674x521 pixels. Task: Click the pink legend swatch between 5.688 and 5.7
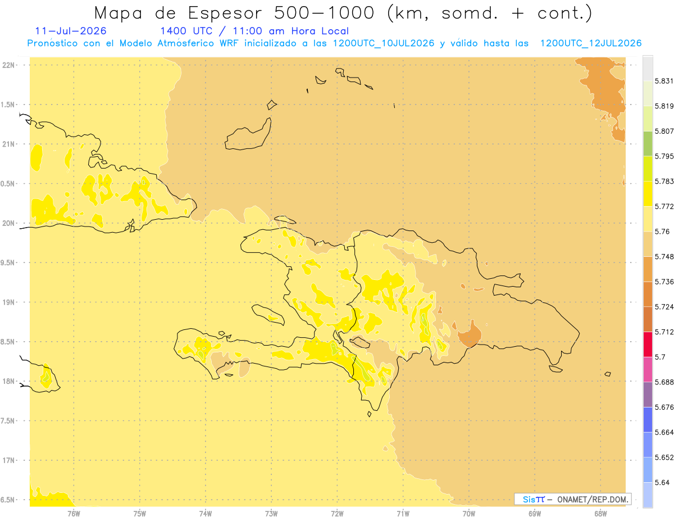(648, 369)
